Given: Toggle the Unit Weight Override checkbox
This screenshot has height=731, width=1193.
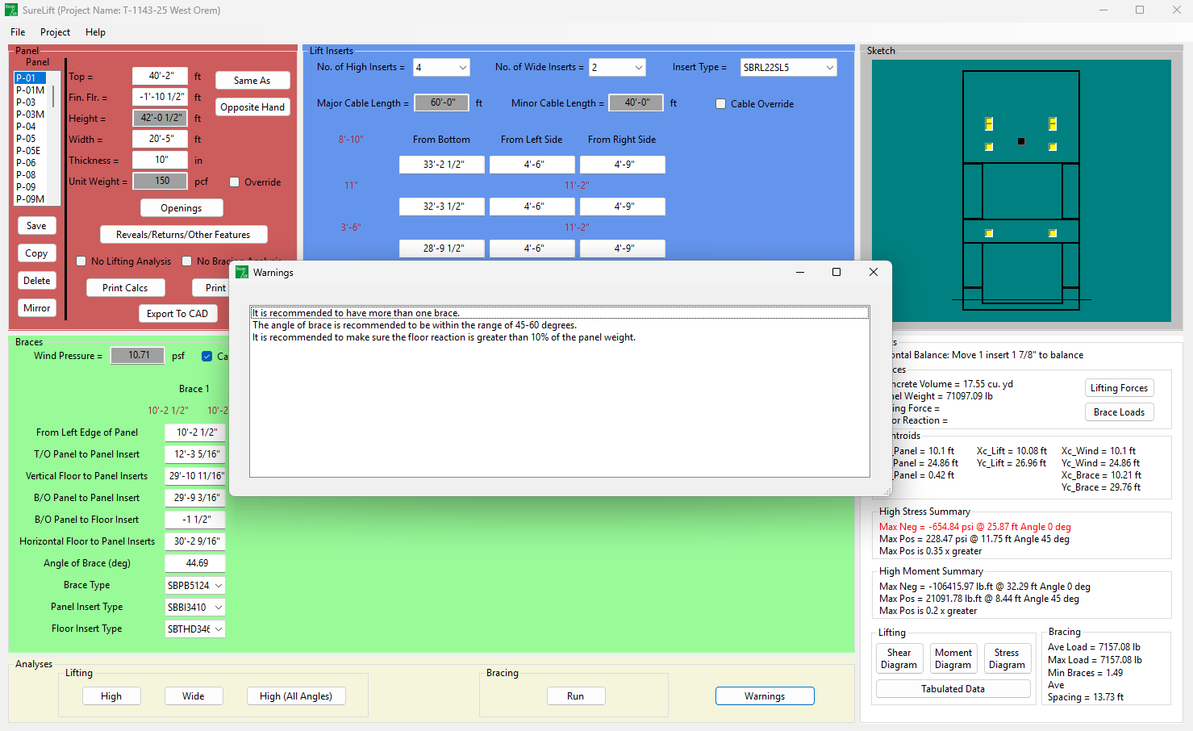Looking at the screenshot, I should 235,182.
